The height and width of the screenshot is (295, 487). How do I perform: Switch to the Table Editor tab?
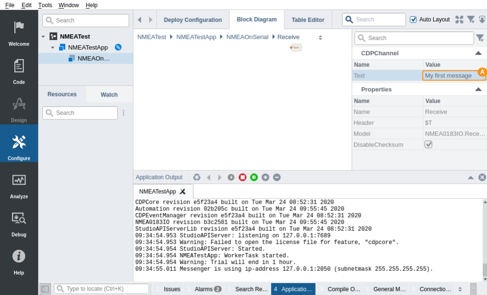tap(308, 20)
